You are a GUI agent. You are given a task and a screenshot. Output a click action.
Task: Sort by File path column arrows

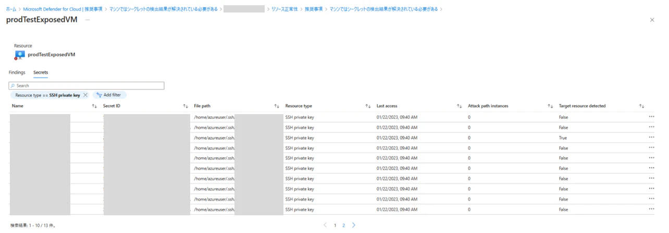click(277, 106)
